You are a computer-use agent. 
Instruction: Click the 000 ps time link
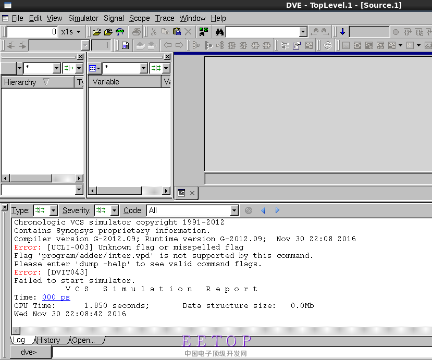56,297
